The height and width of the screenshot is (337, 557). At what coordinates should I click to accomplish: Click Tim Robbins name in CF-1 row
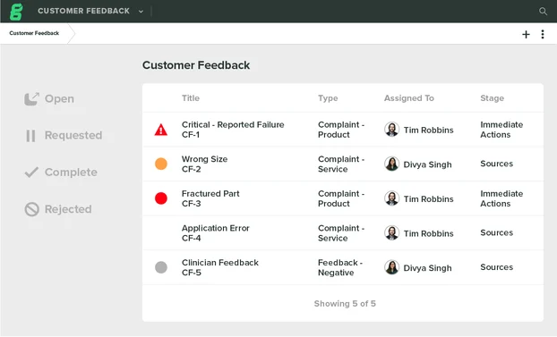point(428,131)
